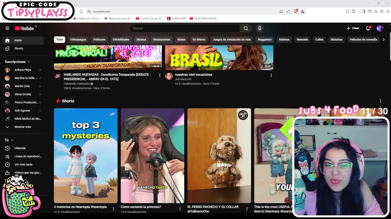391x219 pixels.
Task: Open the Juli Manzotti channel name
Action: pyautogui.click(x=183, y=79)
